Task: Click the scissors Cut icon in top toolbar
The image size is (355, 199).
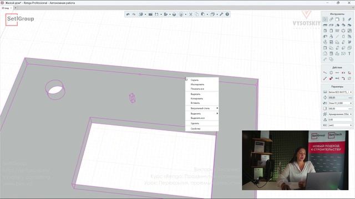Action: point(191,14)
